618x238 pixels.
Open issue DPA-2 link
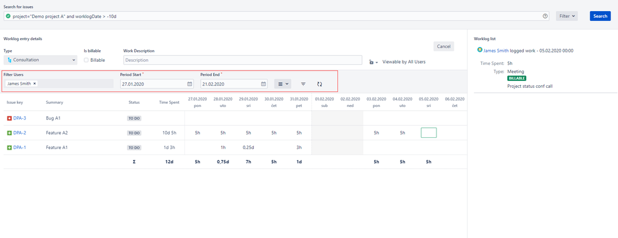20,133
